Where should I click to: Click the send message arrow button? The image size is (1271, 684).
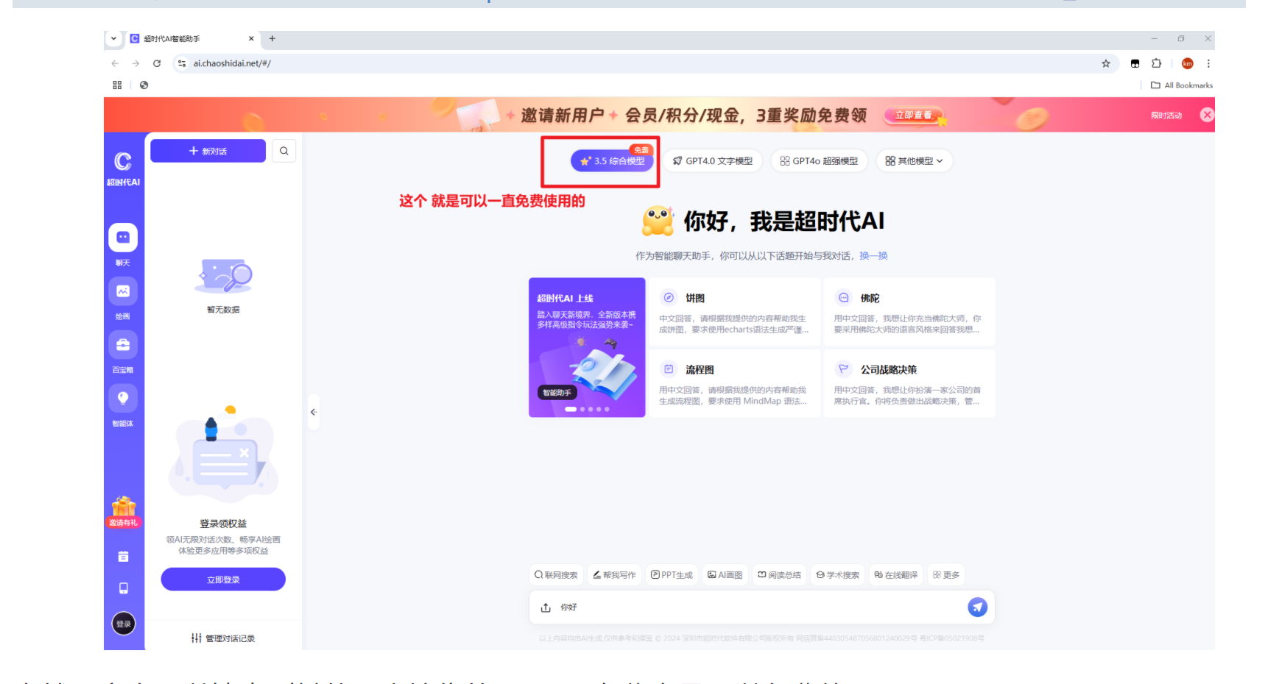[x=977, y=607]
